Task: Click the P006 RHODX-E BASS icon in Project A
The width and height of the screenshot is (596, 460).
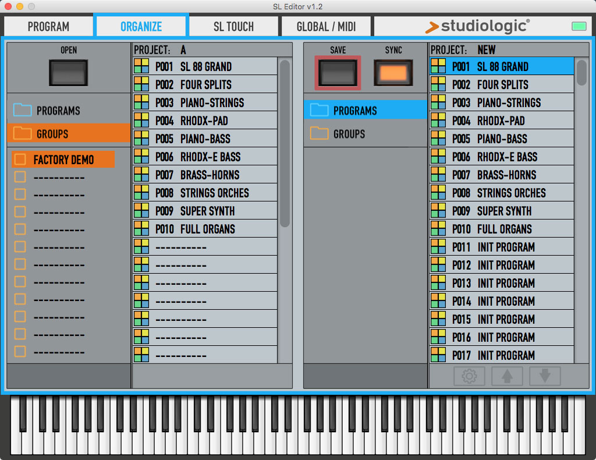Action: click(141, 156)
